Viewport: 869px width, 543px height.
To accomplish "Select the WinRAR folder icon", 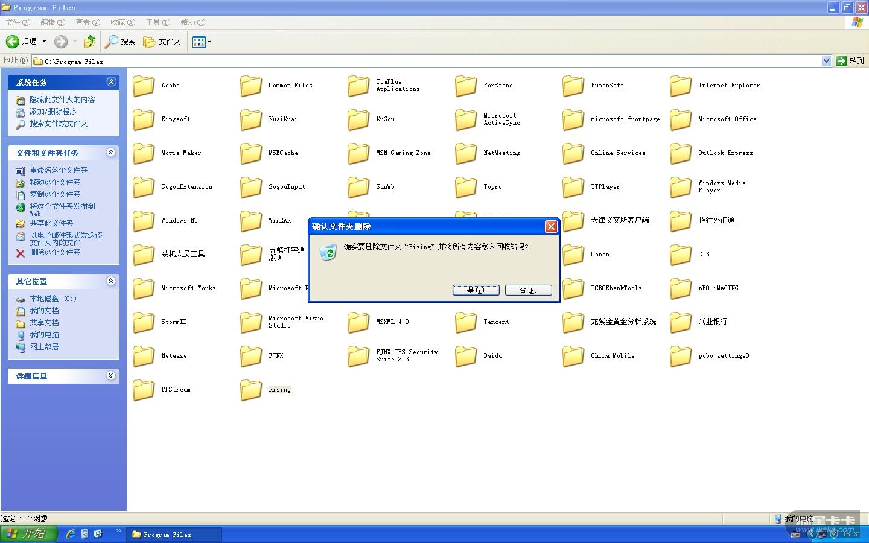I will [251, 221].
